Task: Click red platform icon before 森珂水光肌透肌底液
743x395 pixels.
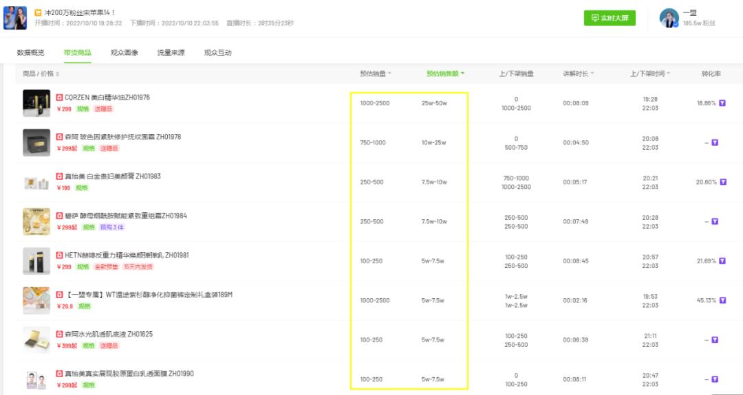Action: coord(59,335)
